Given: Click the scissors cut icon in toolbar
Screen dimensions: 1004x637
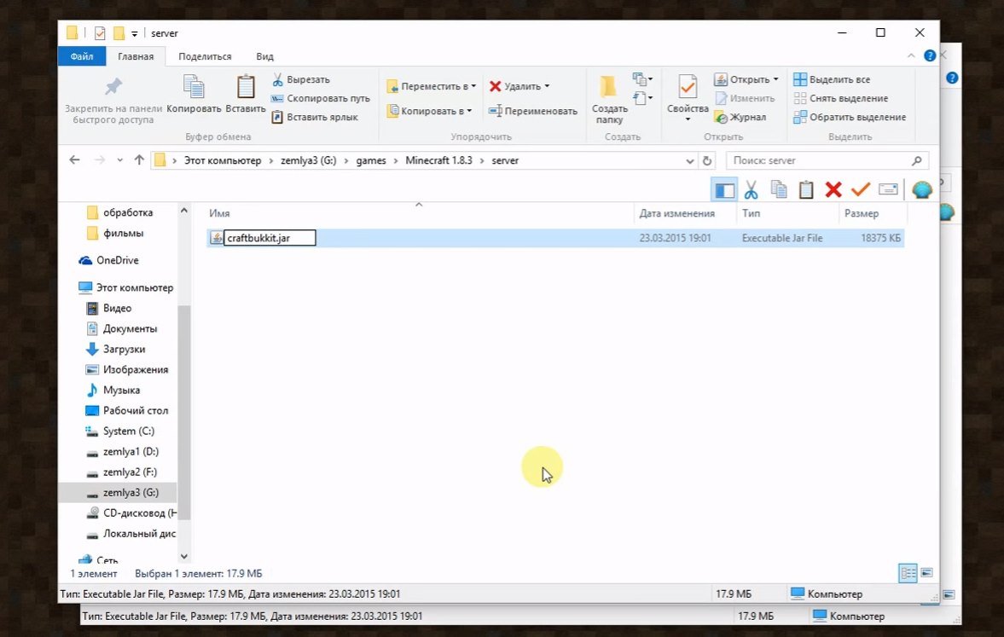Looking at the screenshot, I should click(751, 189).
